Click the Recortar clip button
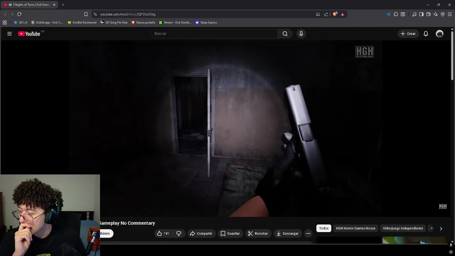Image resolution: width=455 pixels, height=256 pixels. tap(258, 234)
